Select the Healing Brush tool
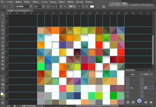Screen dimensions: 156x107 [x=3, y=38]
